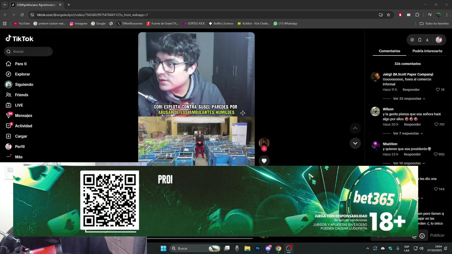452x254 pixels.
Task: Click the download icon at top right
Action: pyautogui.click(x=427, y=40)
